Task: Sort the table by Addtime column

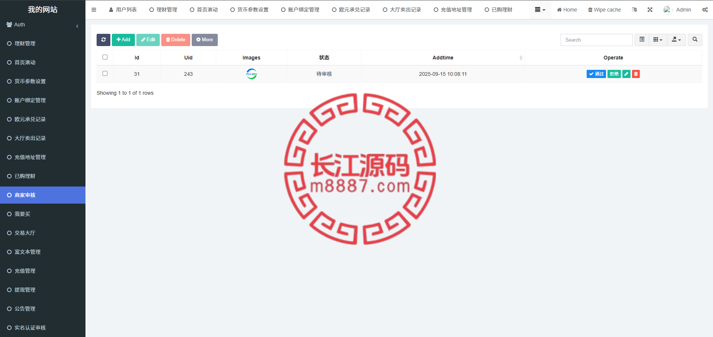Action: coord(443,58)
